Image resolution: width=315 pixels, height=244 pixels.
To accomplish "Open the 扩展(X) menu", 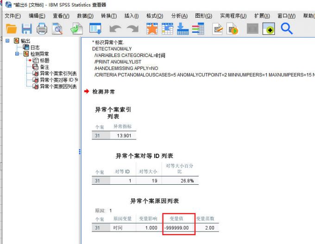I will coord(262,16).
